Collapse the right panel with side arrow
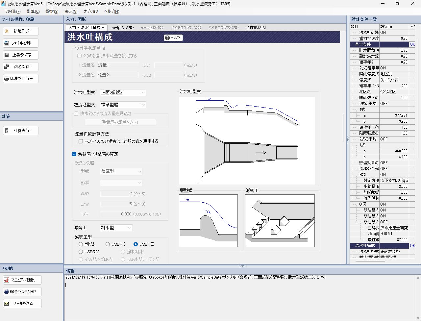 [348, 139]
